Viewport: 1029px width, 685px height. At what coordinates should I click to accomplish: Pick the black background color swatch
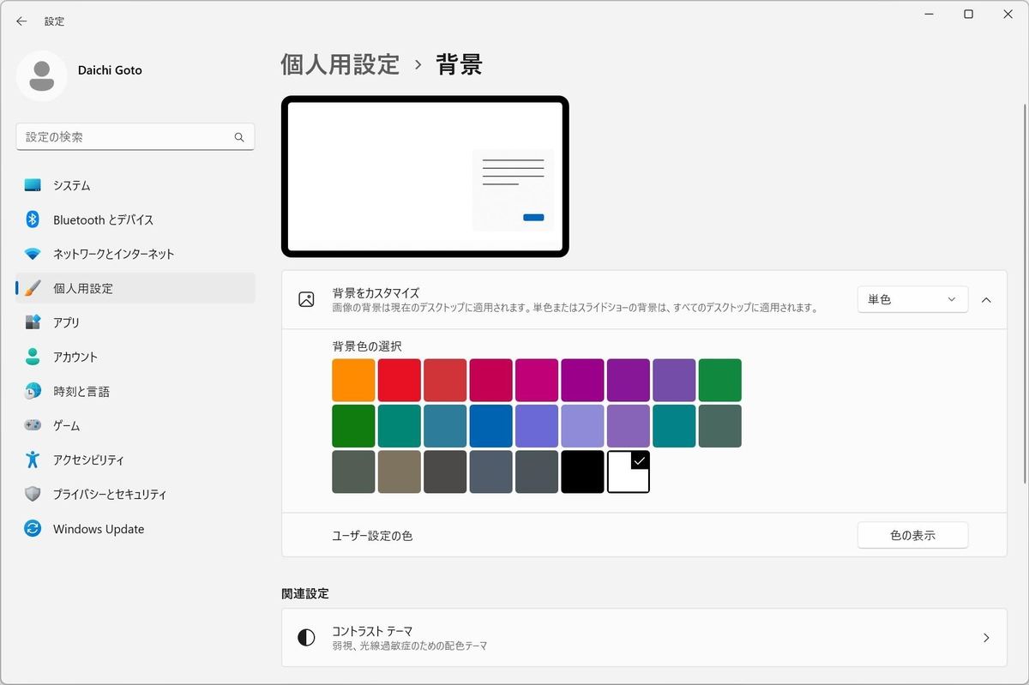pyautogui.click(x=582, y=472)
